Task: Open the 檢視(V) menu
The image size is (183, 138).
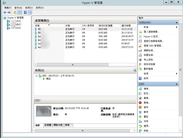Action: pos(29,8)
